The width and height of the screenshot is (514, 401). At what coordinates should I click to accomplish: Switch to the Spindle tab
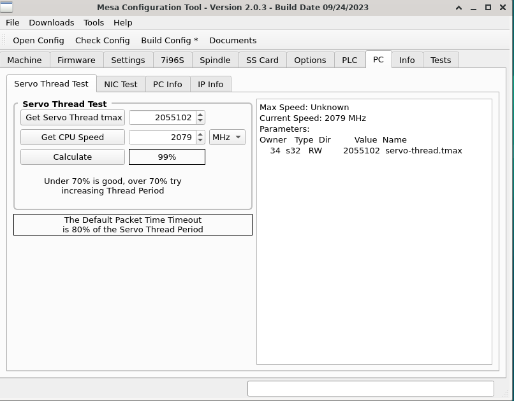coord(215,60)
